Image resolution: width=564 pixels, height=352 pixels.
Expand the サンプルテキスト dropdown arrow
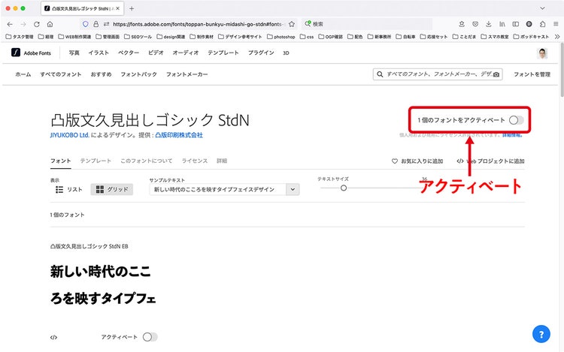coord(293,189)
